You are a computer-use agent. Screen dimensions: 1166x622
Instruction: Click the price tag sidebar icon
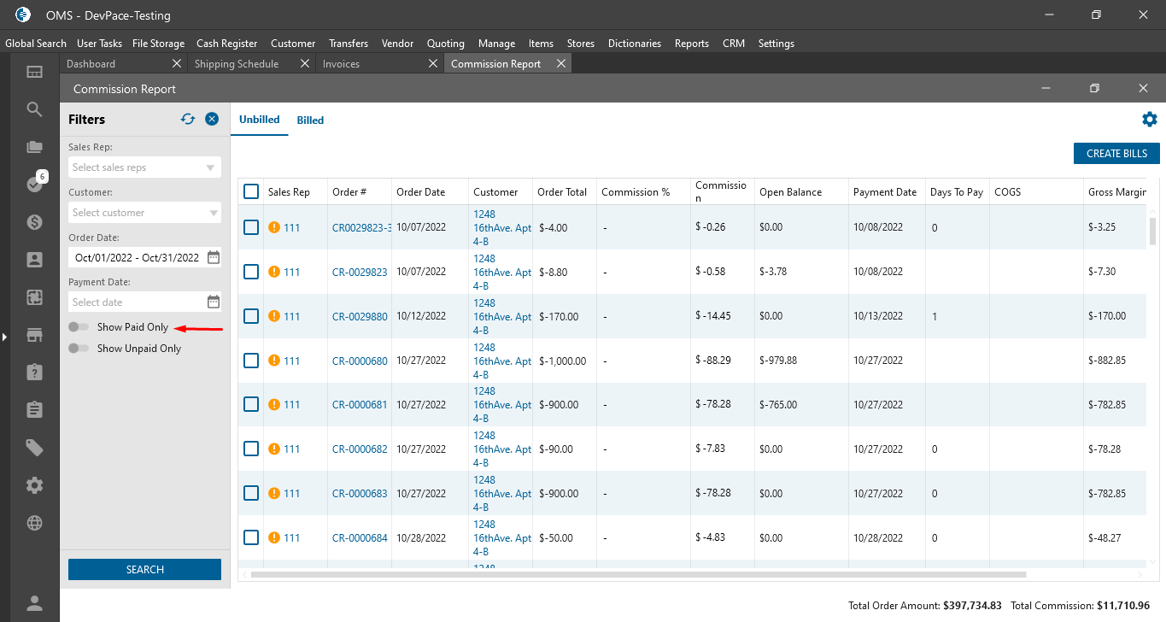pos(34,448)
